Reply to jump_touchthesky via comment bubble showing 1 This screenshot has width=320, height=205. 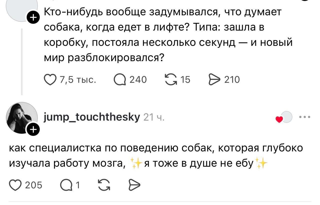click(66, 185)
